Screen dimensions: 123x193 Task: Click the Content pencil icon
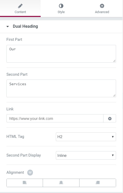20,6
